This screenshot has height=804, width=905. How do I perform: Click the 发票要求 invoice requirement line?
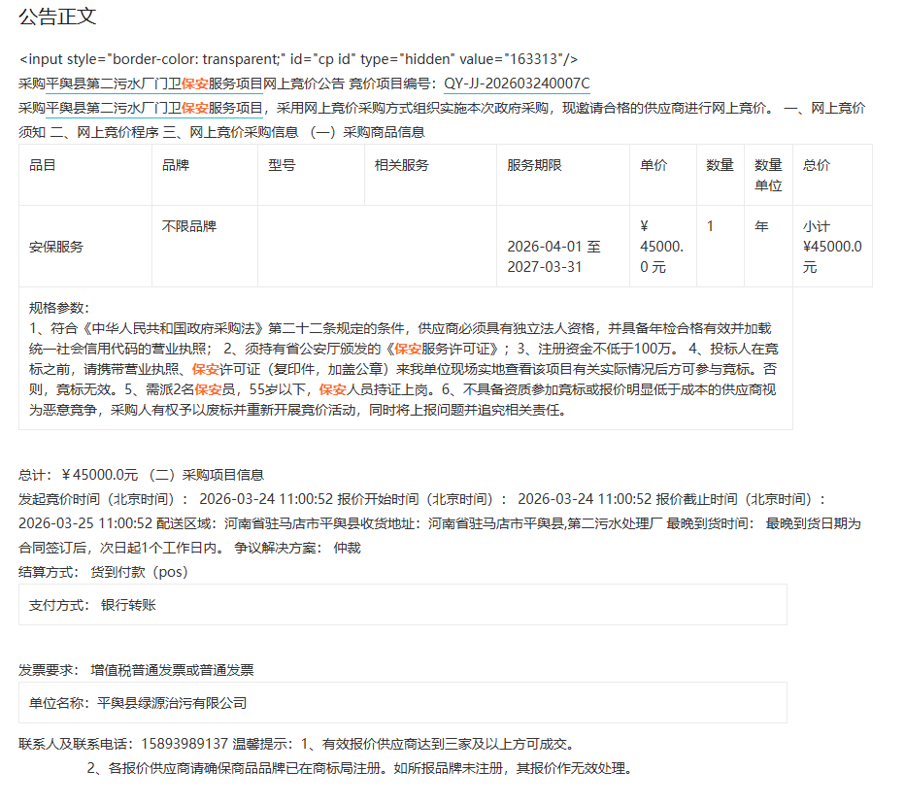coord(136,670)
